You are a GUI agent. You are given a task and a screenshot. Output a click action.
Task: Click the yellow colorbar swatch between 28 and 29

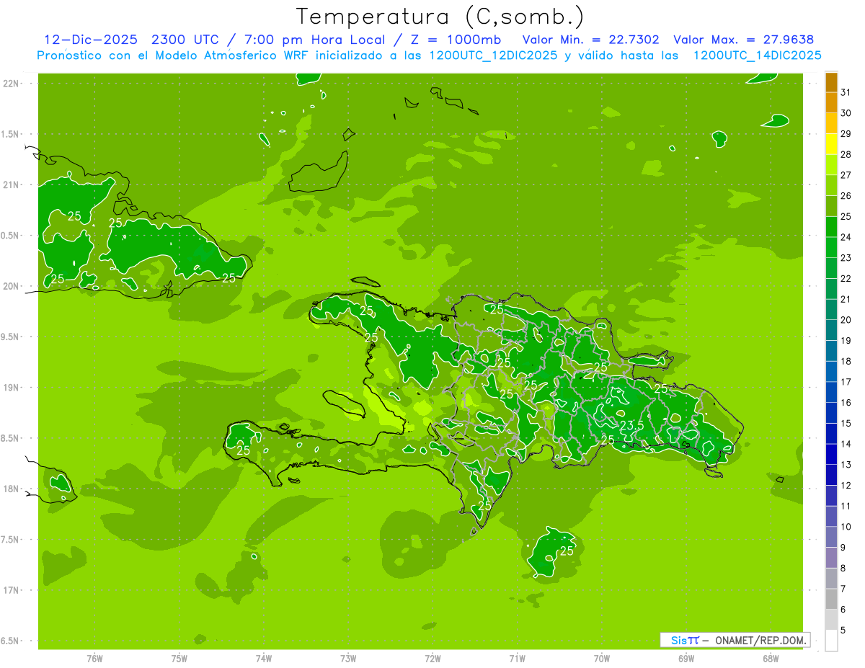831,144
